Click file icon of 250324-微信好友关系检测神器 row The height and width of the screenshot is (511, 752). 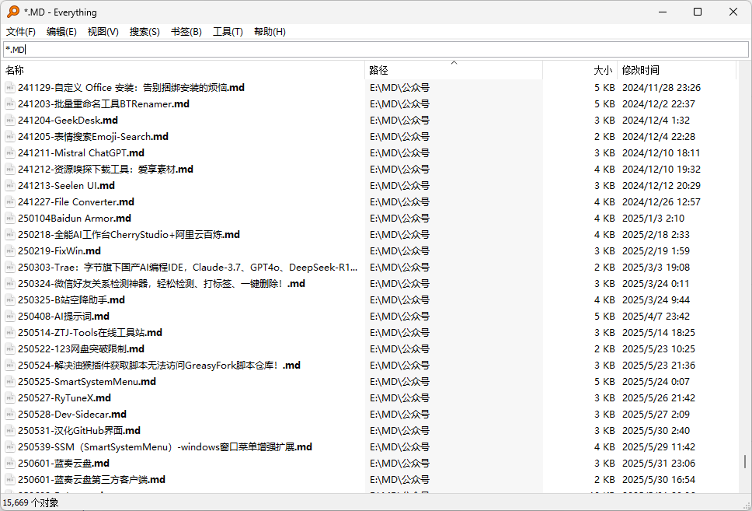click(9, 283)
